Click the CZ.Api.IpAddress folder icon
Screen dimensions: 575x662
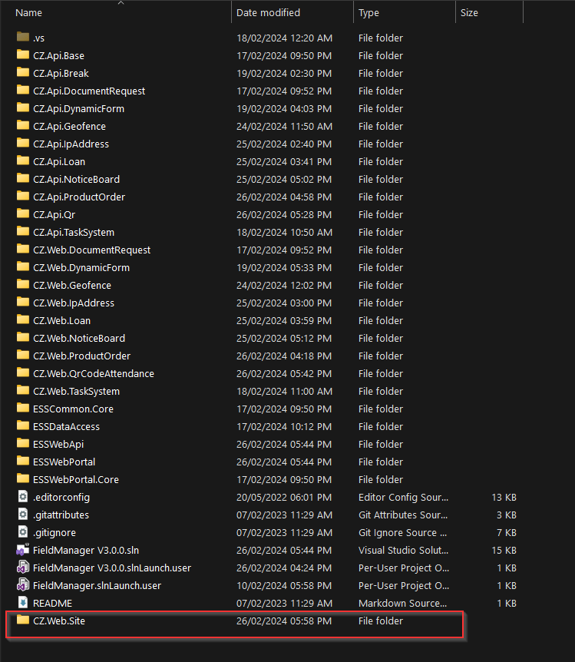(23, 144)
